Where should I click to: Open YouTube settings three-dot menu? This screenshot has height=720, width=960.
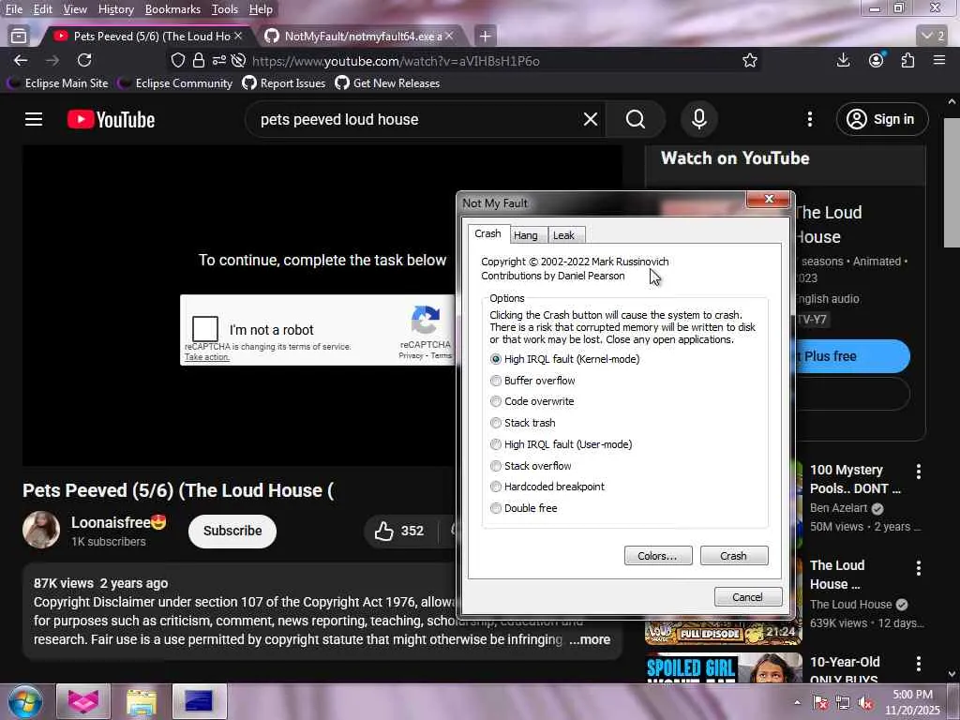[809, 119]
